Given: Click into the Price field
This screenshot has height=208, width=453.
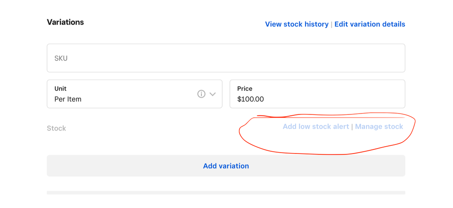Looking at the screenshot, I should pyautogui.click(x=317, y=94).
